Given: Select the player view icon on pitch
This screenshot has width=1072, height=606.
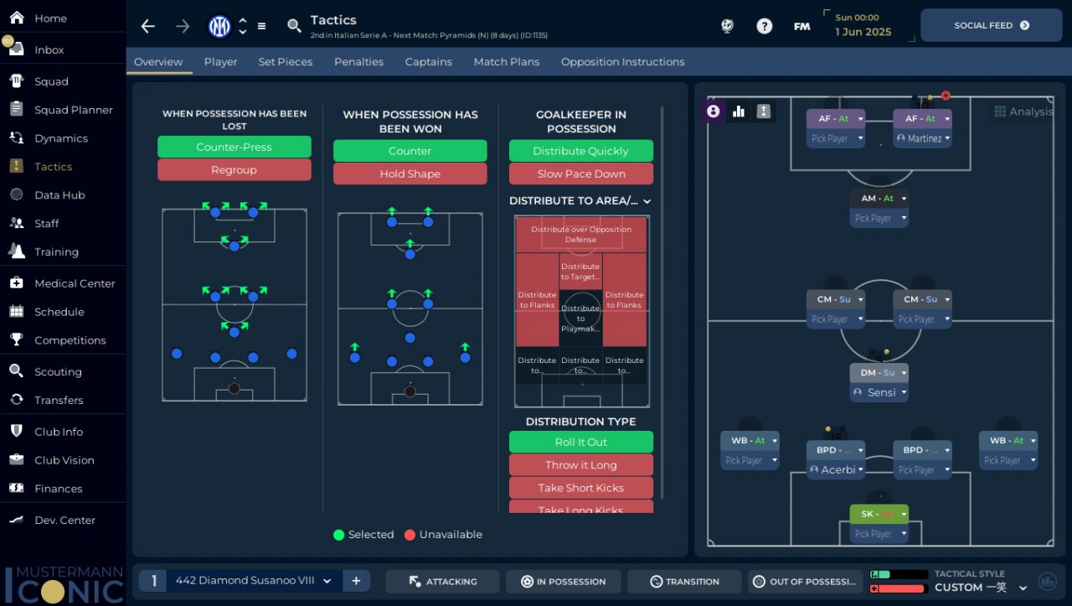Looking at the screenshot, I should click(714, 111).
